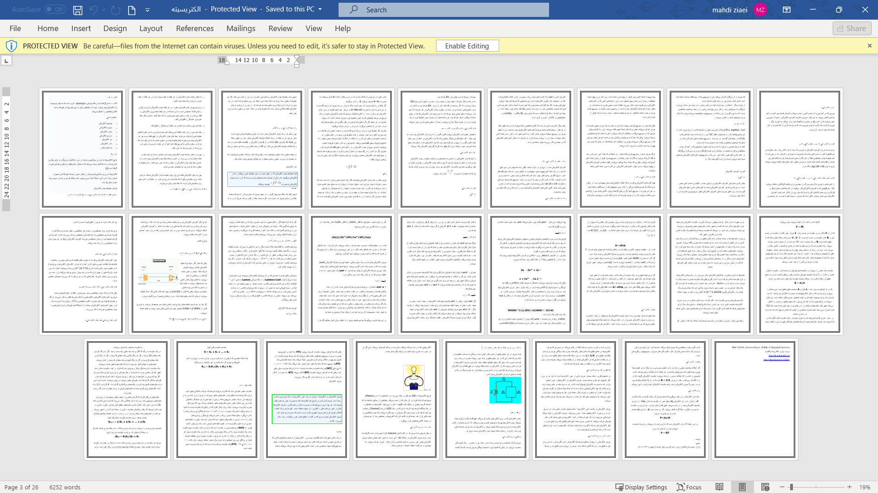The image size is (878, 493).
Task: Open the Help tab
Action: [x=343, y=28]
